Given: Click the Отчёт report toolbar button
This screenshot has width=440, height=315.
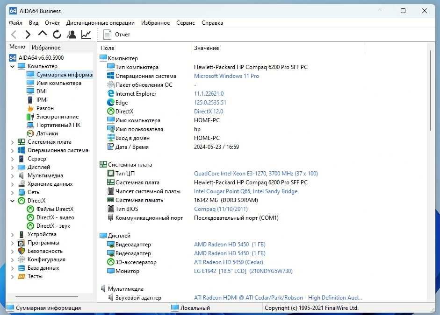Looking at the screenshot, I should pos(117,35).
